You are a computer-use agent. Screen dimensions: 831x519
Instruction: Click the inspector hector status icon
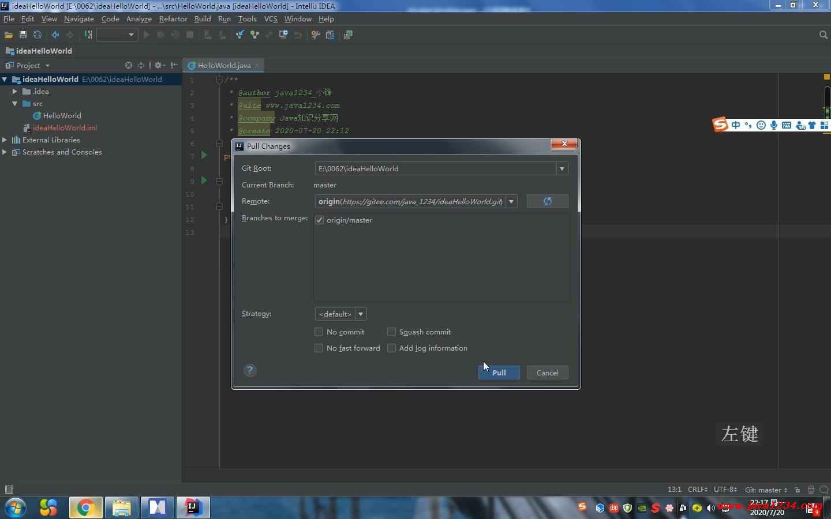tap(811, 490)
